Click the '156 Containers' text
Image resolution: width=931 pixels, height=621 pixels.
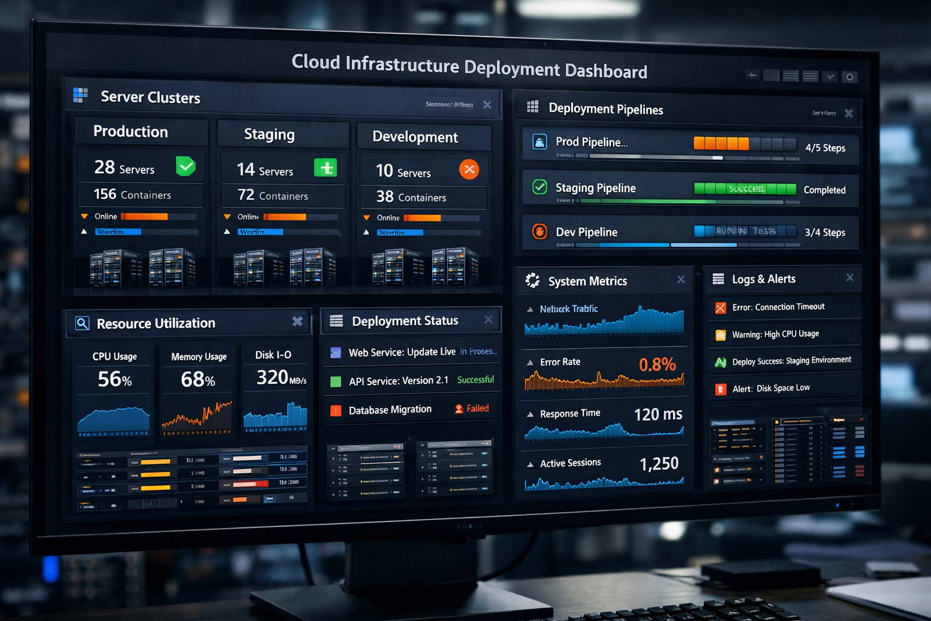tap(132, 194)
